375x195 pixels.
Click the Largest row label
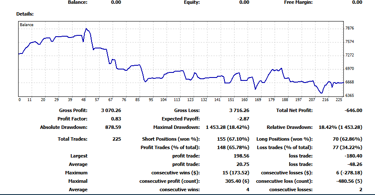click(79, 156)
